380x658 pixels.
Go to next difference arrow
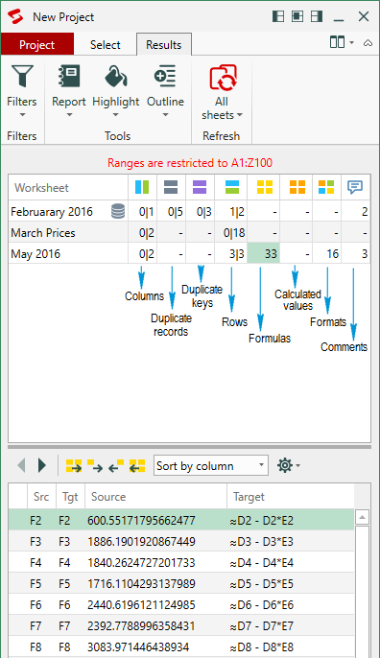(42, 465)
